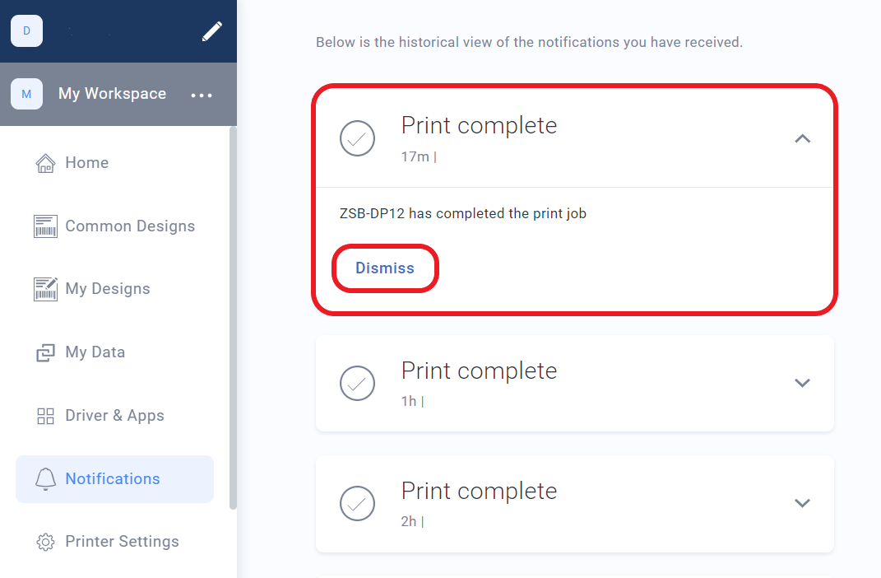Click the pencil edit icon

click(x=211, y=30)
